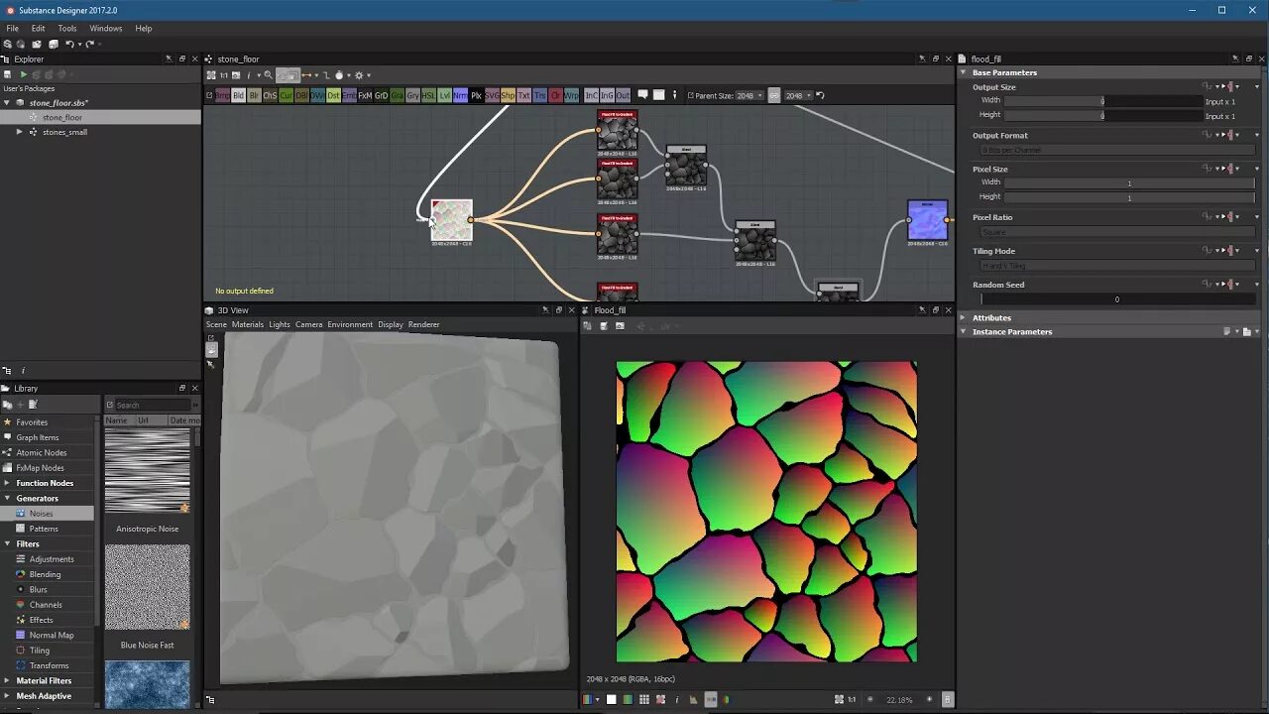1269x714 pixels.
Task: Toggle 1:1 zoom in the 2D view
Action: click(x=852, y=699)
